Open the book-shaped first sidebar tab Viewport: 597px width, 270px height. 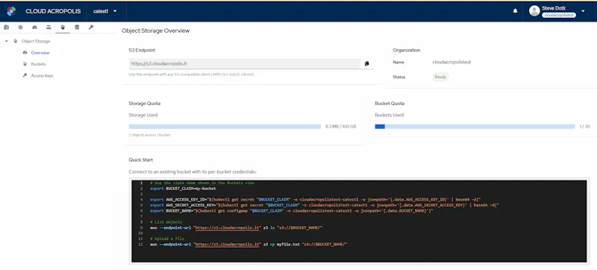tap(7, 27)
